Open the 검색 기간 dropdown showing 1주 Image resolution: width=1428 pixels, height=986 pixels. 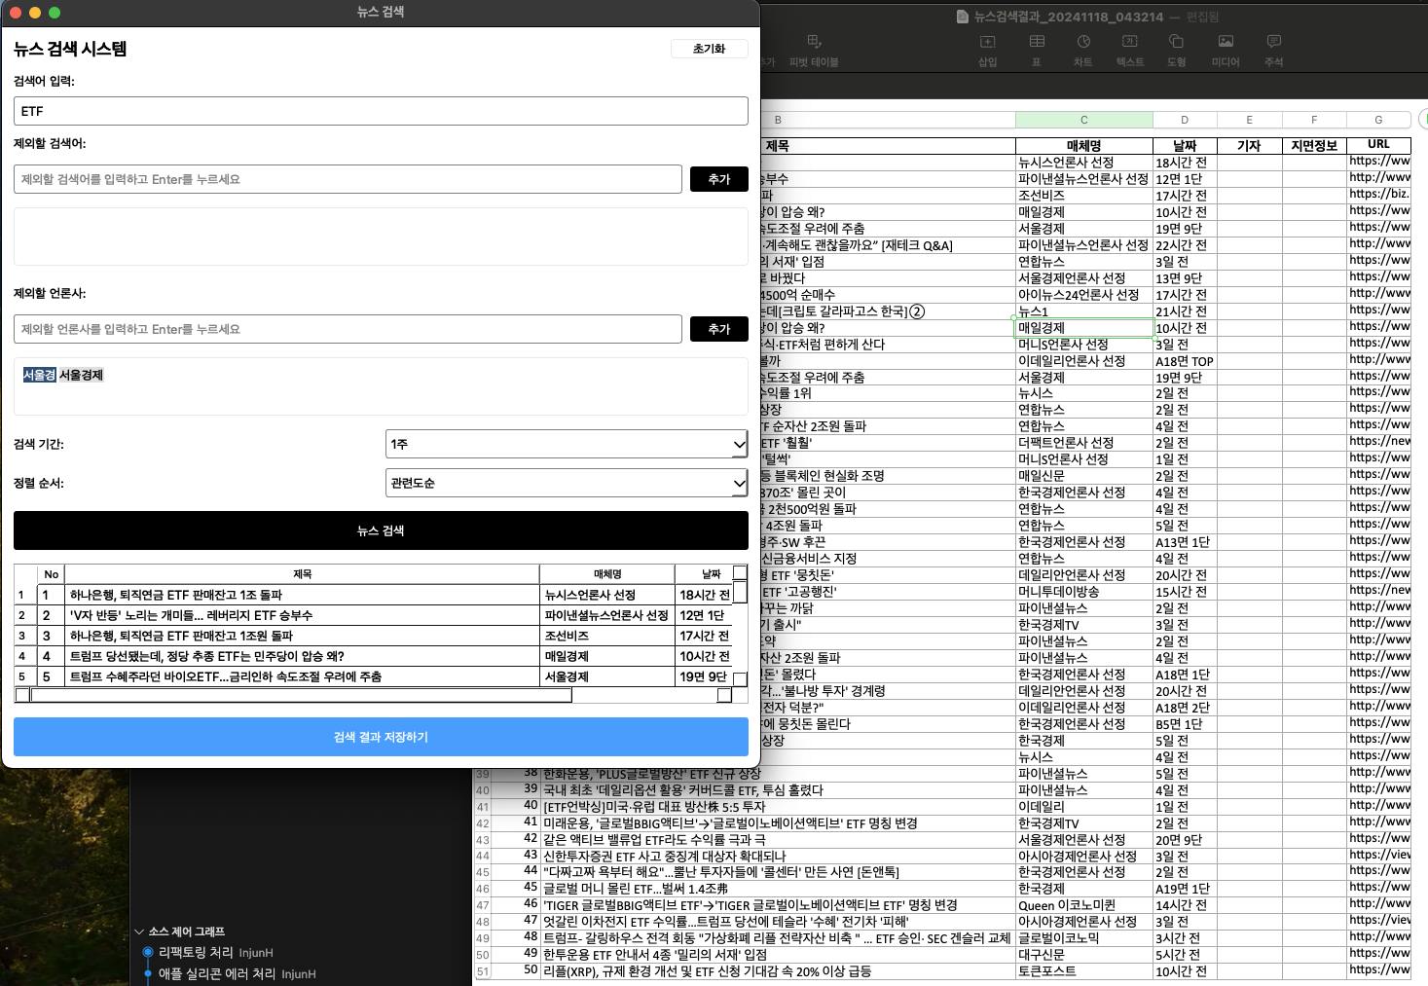click(x=567, y=444)
